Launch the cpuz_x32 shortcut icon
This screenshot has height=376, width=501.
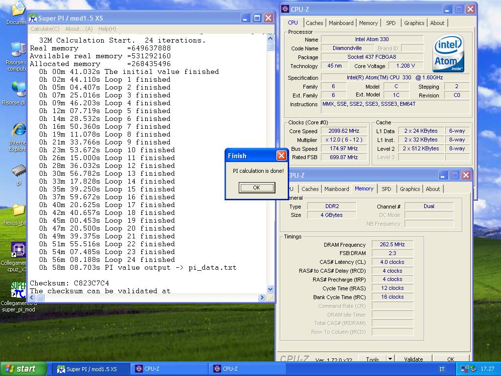(19, 249)
